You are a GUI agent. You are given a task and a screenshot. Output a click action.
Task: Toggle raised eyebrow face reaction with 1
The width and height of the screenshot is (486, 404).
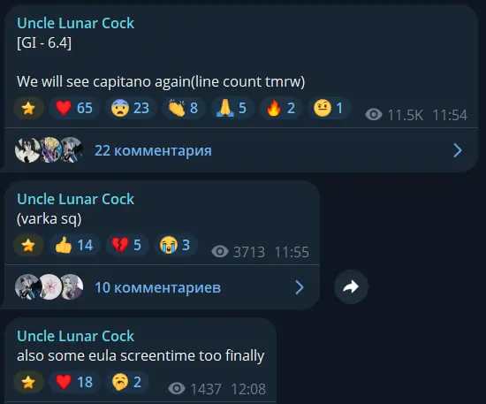pos(330,108)
